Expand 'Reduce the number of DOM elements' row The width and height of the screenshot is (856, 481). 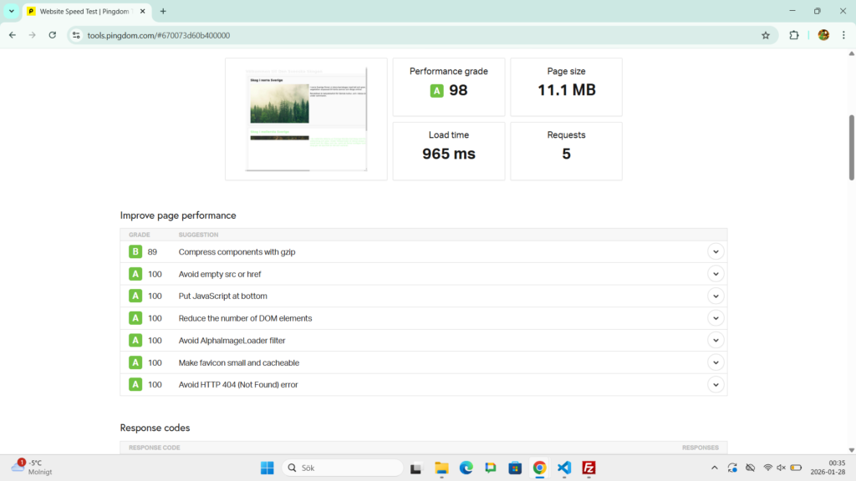point(715,318)
